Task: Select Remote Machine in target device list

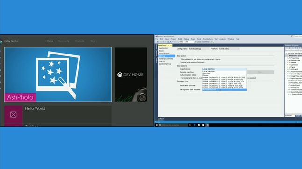Action: coord(224,90)
